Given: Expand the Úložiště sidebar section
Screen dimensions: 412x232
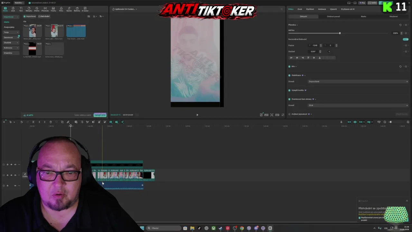Looking at the screenshot, I should pyautogui.click(x=11, y=43).
